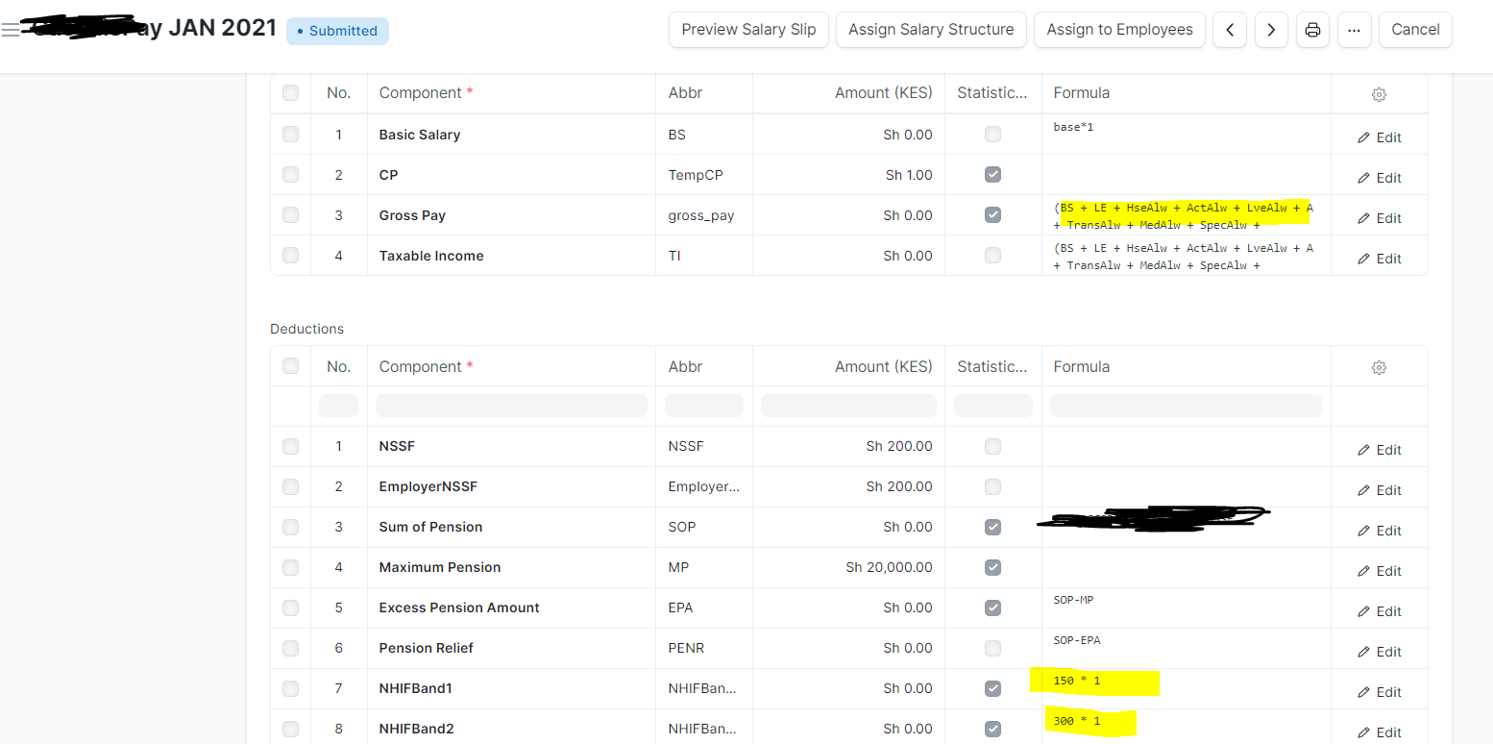Navigate to previous record with left arrow
Image resolution: width=1493 pixels, height=744 pixels.
(1230, 30)
